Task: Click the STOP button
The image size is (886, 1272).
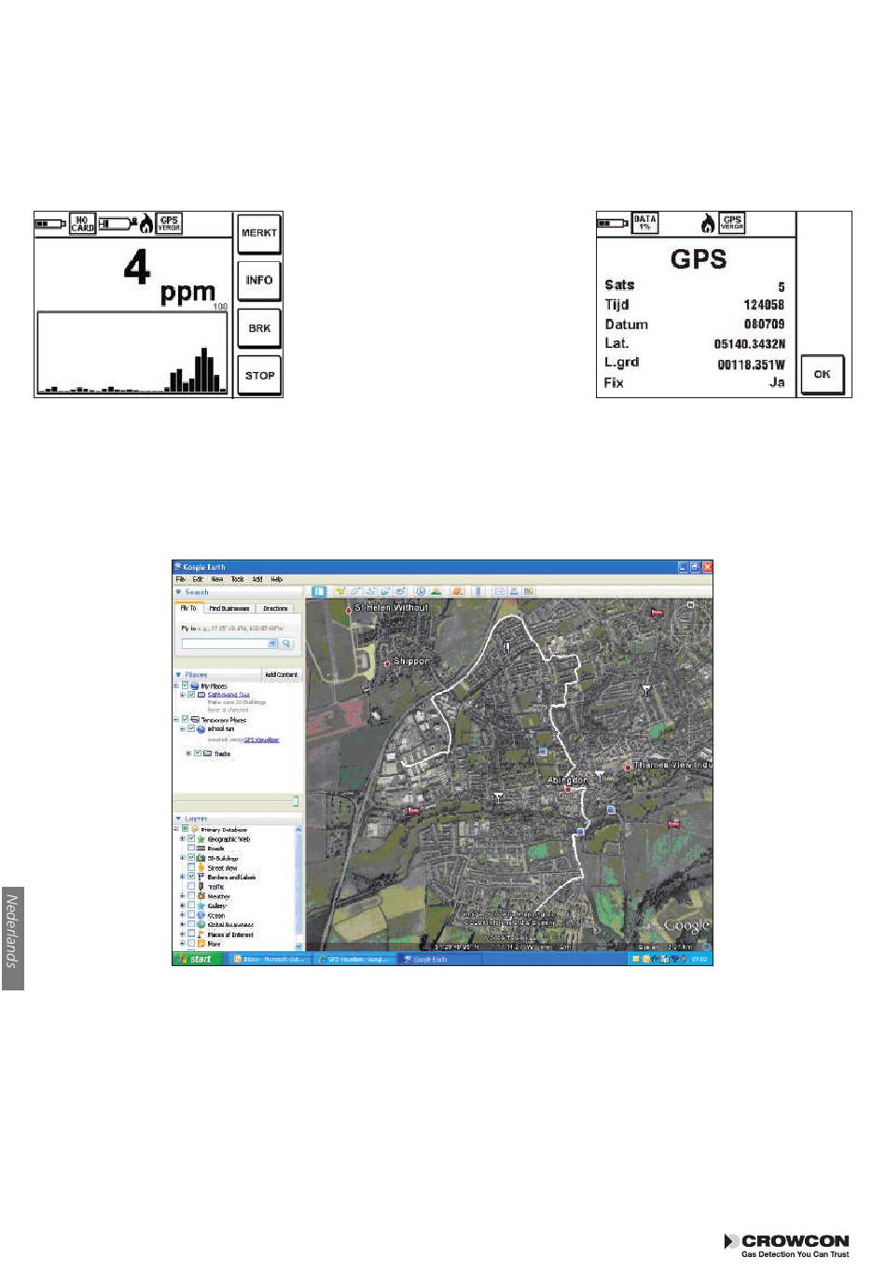Action: point(259,375)
